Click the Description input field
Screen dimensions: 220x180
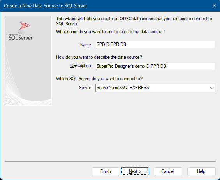tap(155, 66)
